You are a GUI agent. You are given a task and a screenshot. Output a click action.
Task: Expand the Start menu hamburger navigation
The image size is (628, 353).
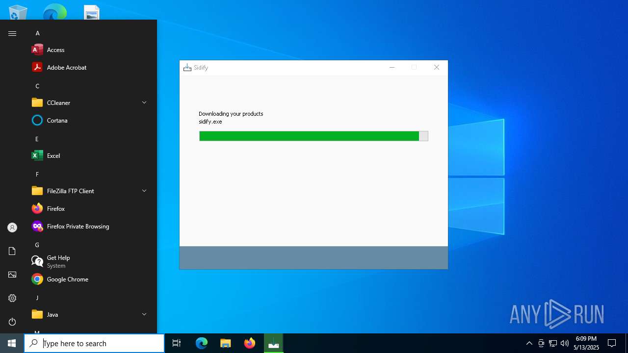12,33
